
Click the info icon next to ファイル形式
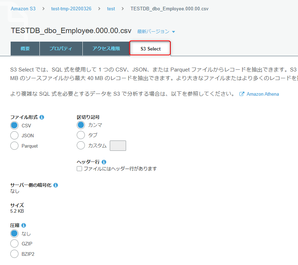point(42,117)
